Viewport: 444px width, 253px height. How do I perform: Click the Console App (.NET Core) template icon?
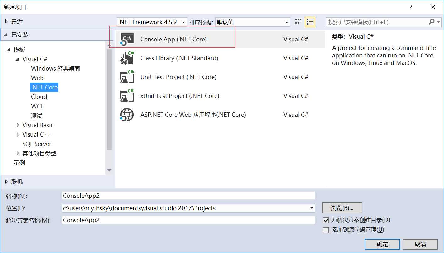(x=127, y=39)
